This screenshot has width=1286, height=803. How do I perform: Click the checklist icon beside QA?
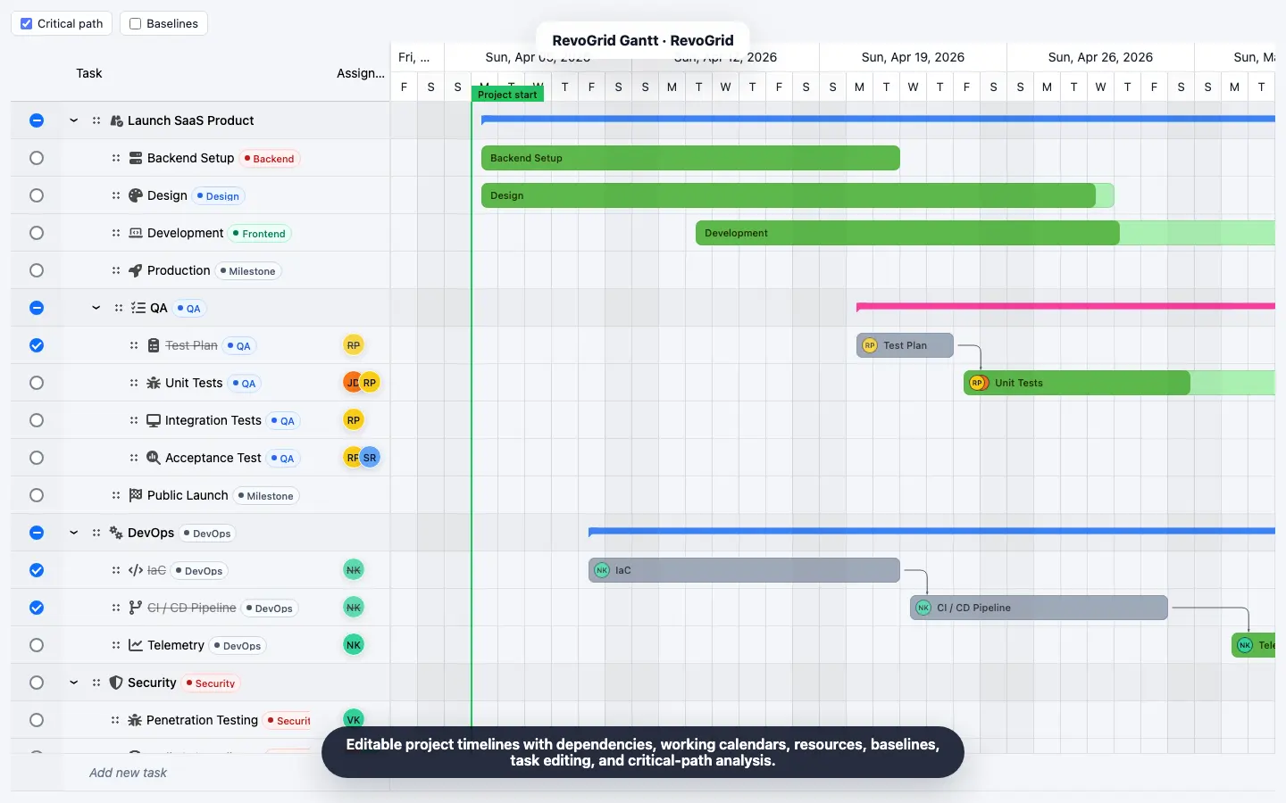[x=138, y=308]
